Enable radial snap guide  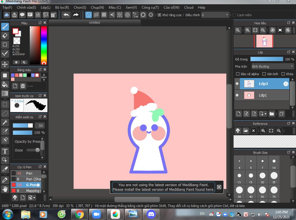120,15
